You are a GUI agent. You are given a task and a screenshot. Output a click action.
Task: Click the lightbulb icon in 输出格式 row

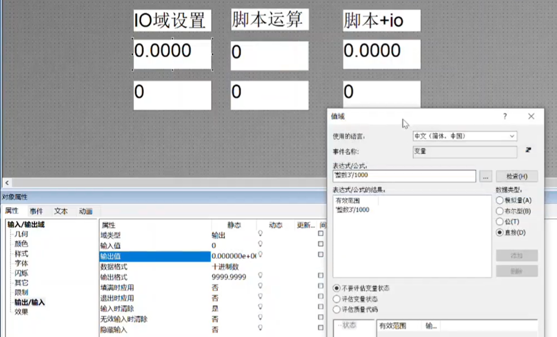(x=260, y=275)
